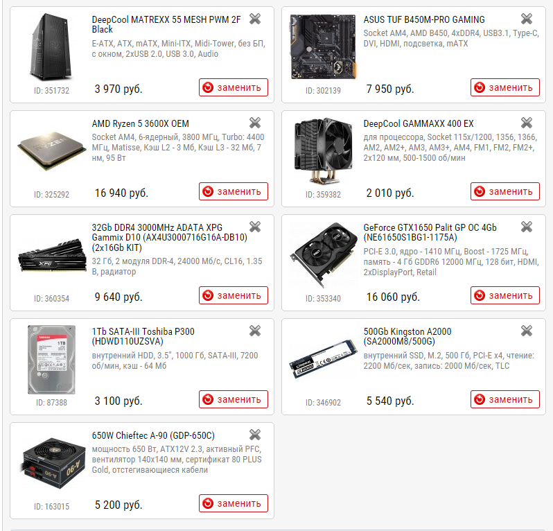Click the DeepCool GAMMAXX cooler image
Screen dimensions: 553x531
pyautogui.click(x=323, y=151)
